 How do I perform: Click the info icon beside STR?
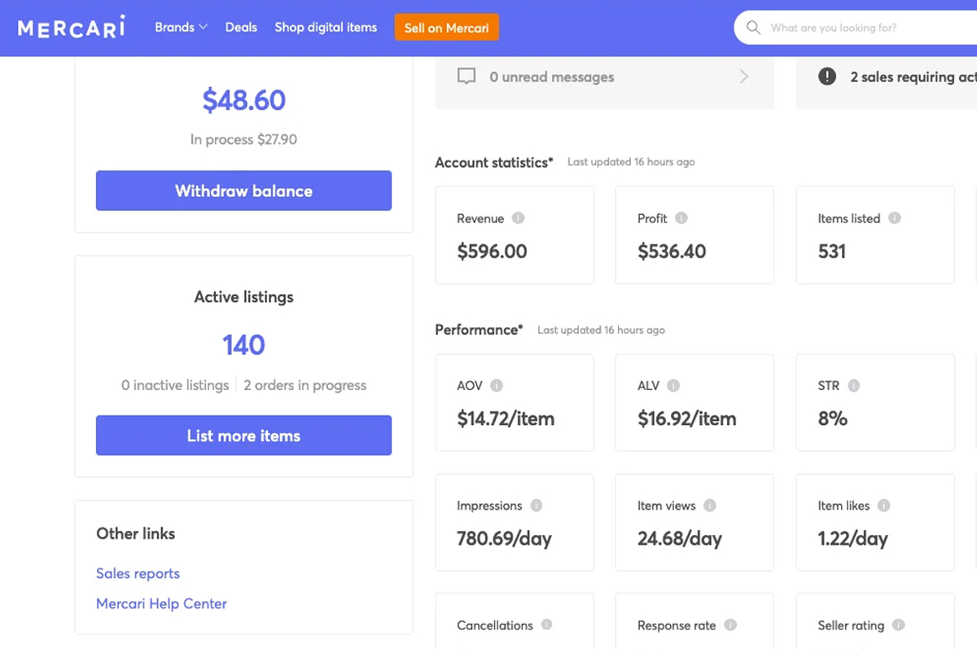point(854,386)
